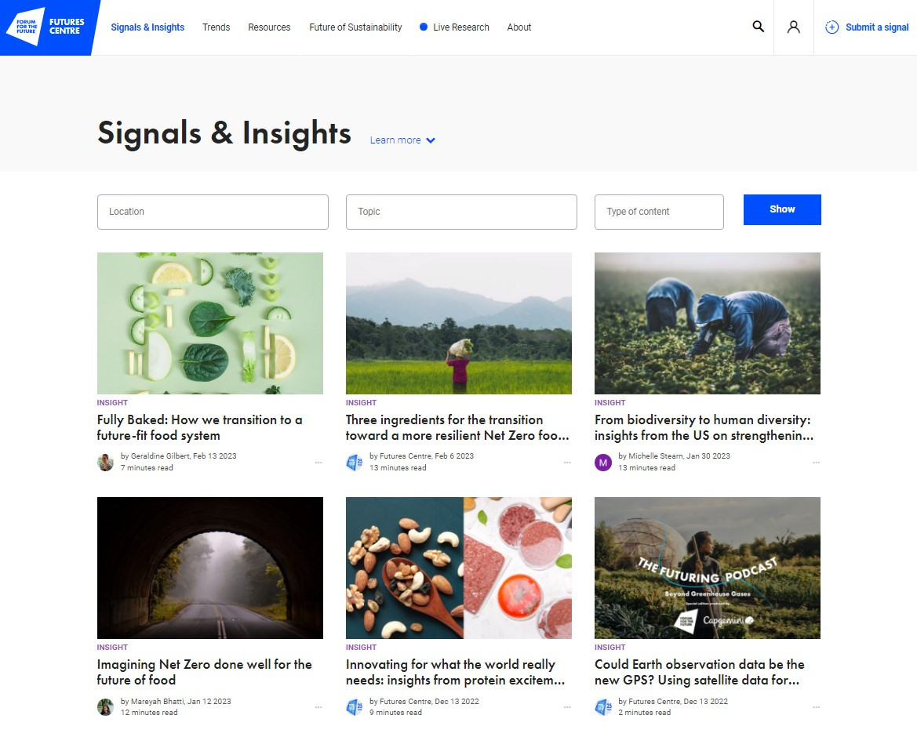The image size is (917, 737).
Task: Open the Future of Sustainability menu
Action: click(355, 27)
